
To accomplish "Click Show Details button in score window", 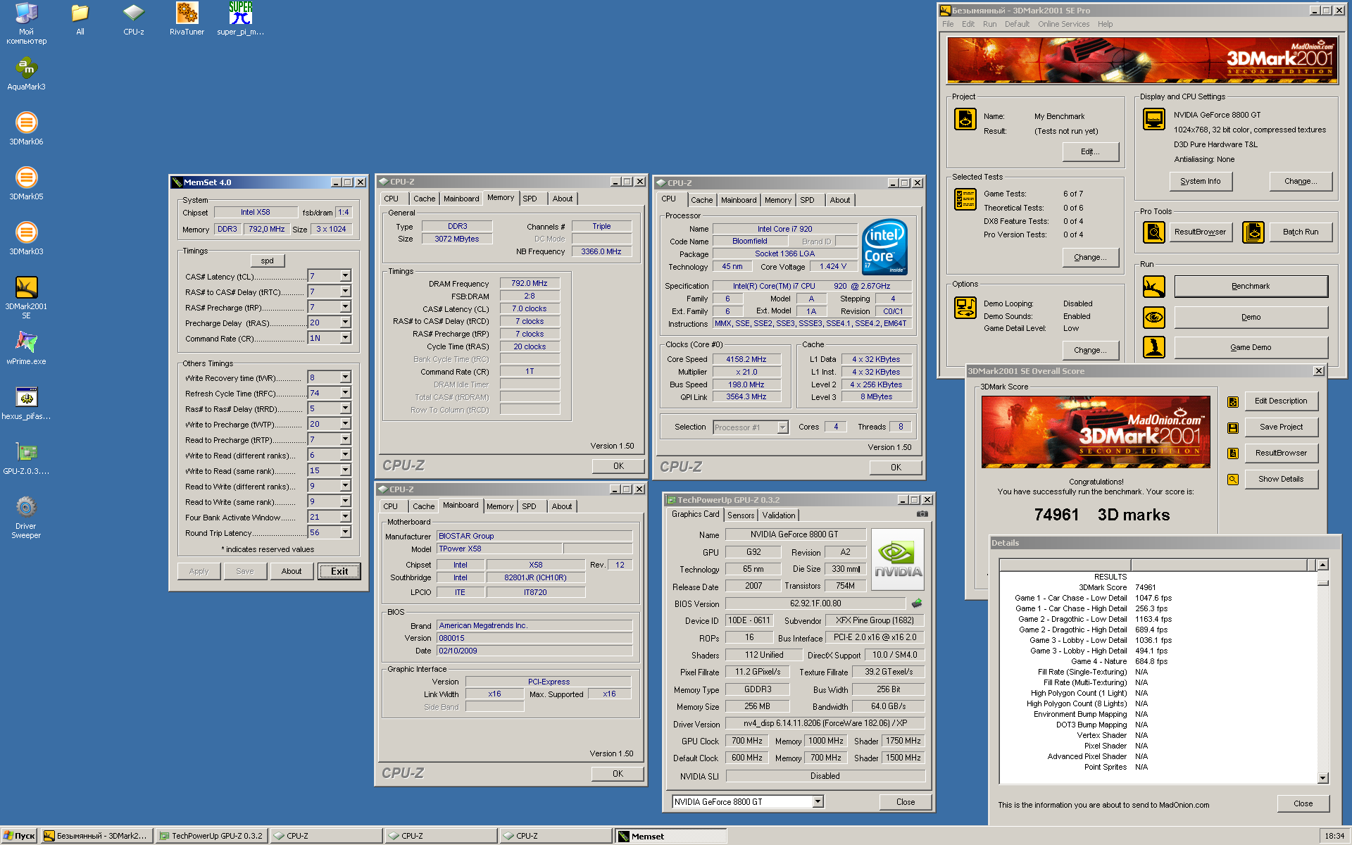I will (1281, 480).
